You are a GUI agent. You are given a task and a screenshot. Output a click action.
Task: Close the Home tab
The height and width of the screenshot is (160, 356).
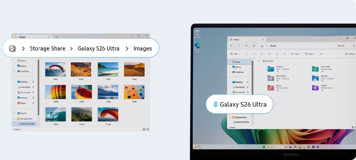click(x=263, y=40)
